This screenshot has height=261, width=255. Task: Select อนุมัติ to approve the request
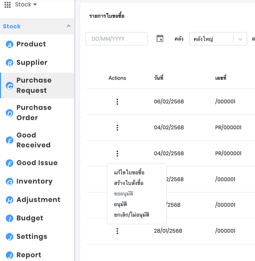[121, 204]
